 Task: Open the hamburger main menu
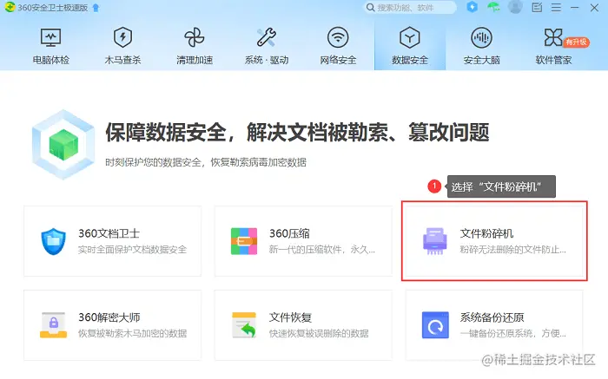[556, 7]
